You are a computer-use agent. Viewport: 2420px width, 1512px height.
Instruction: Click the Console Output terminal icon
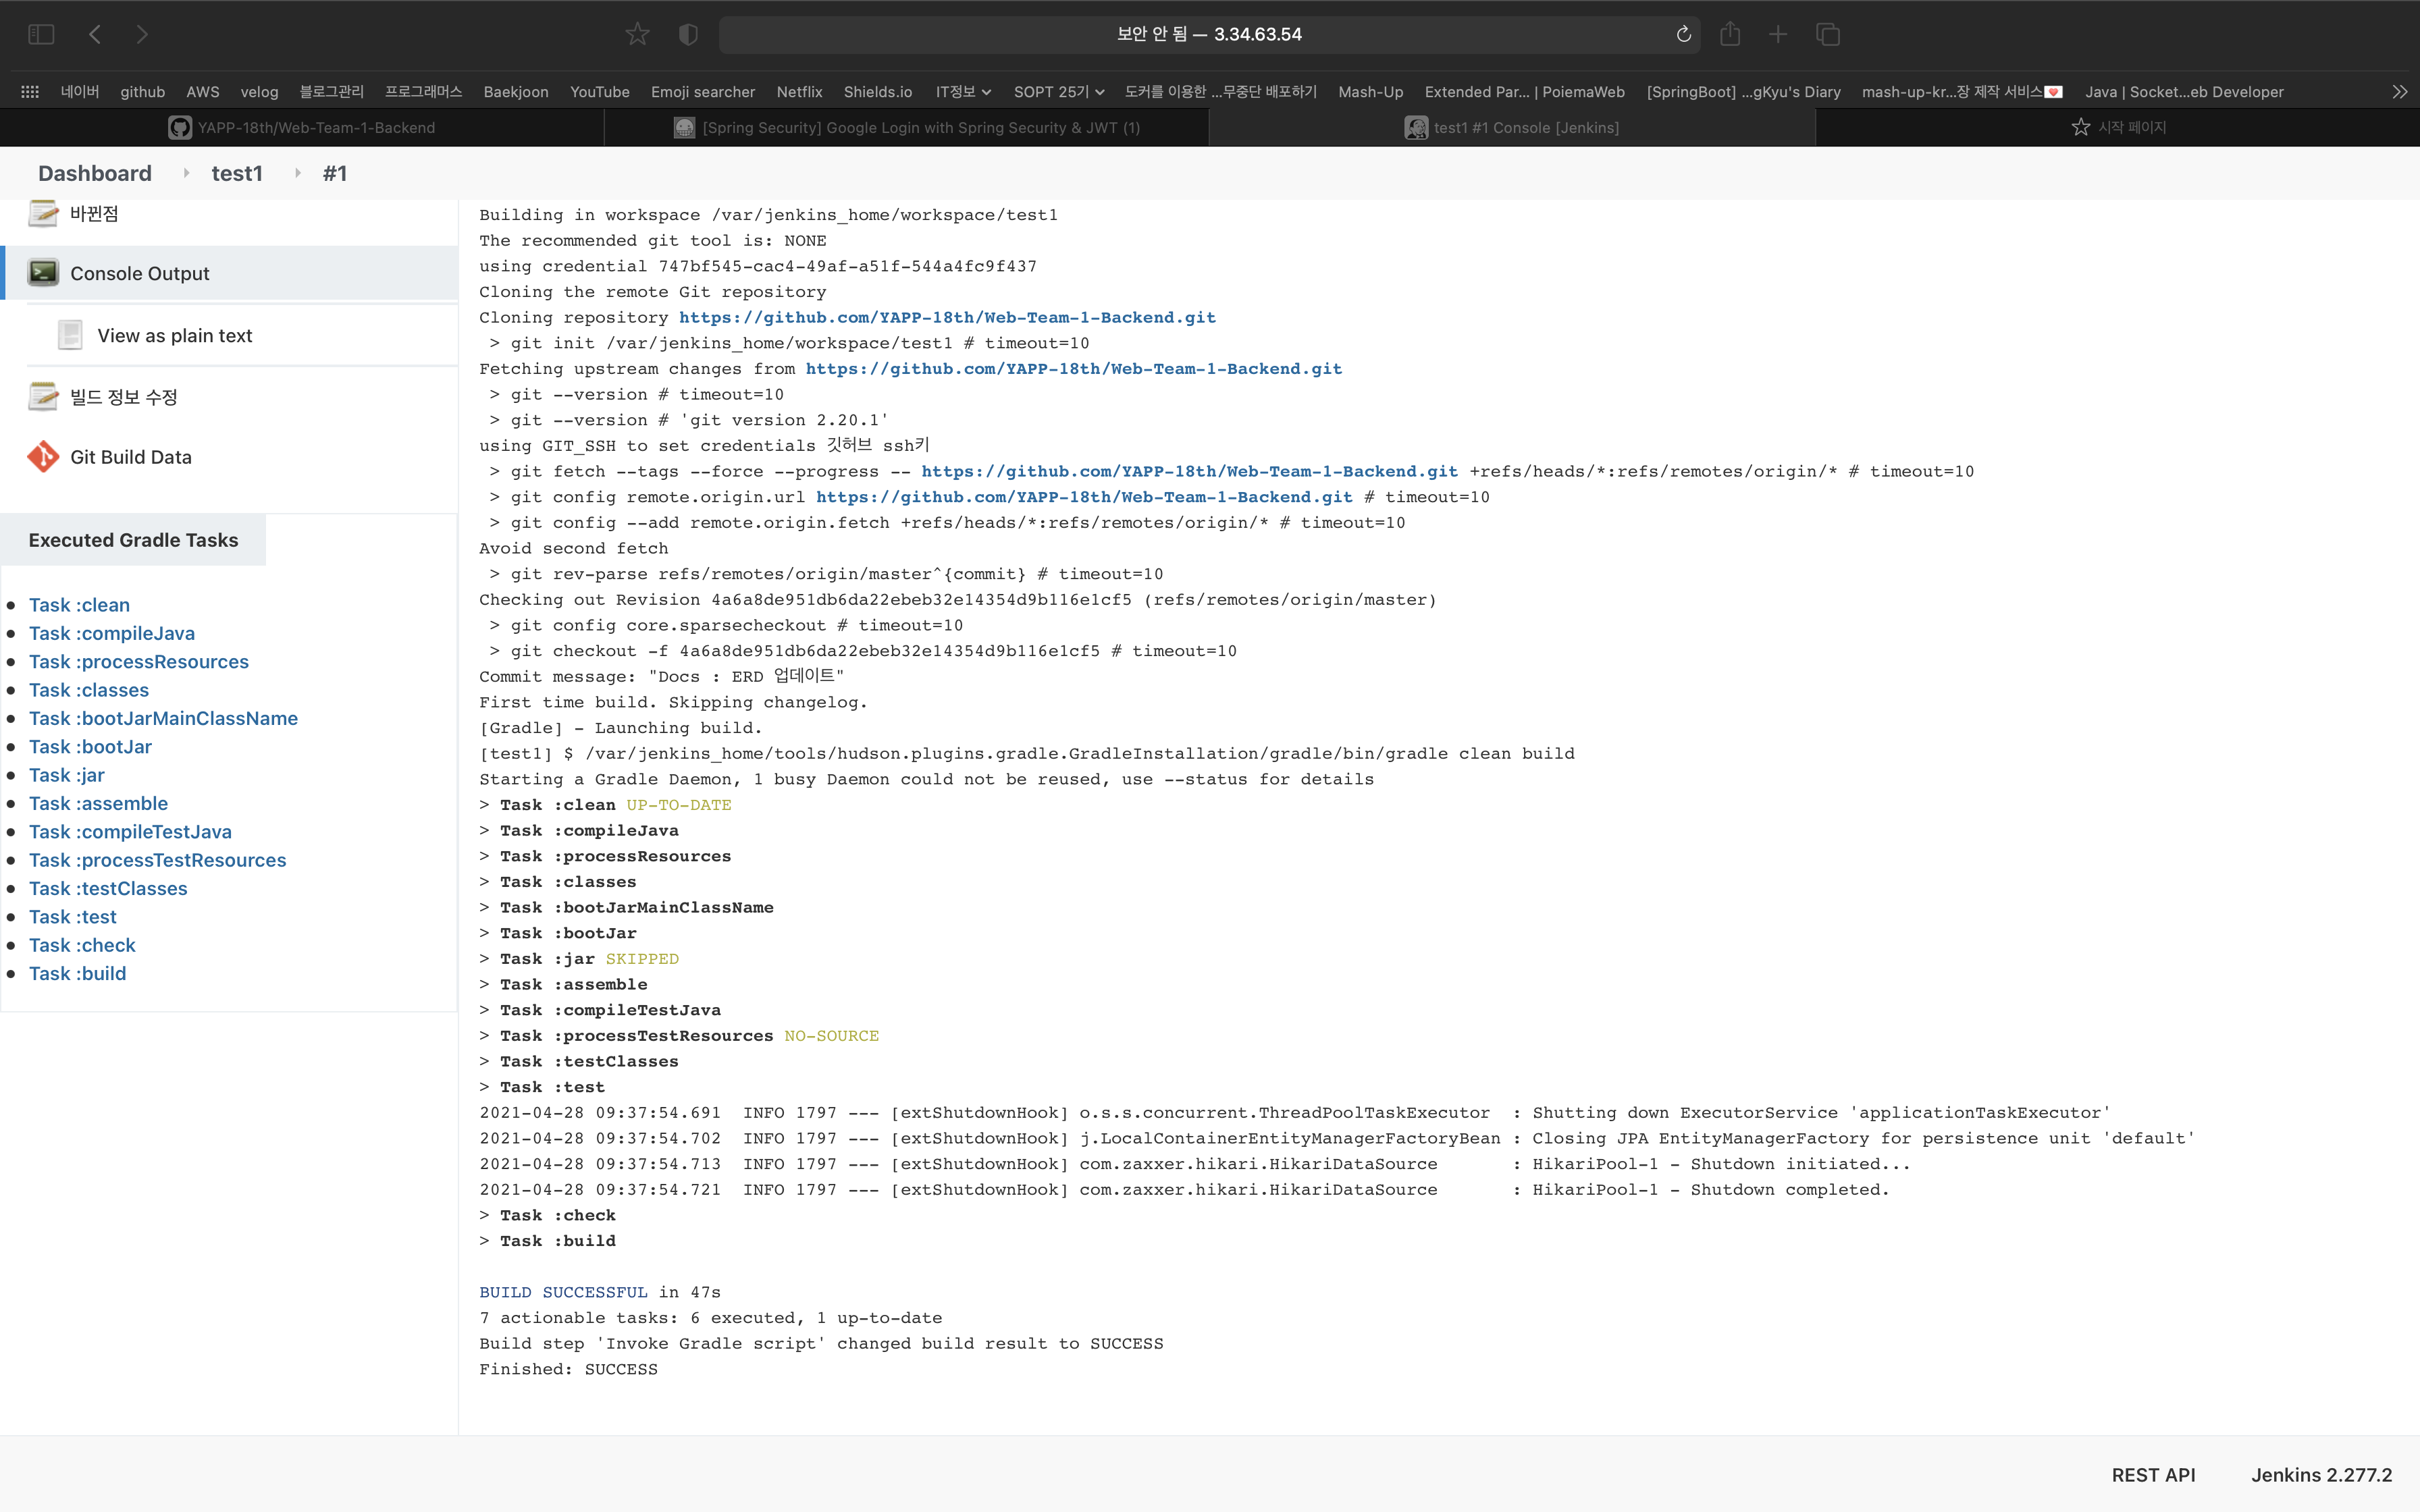click(43, 272)
